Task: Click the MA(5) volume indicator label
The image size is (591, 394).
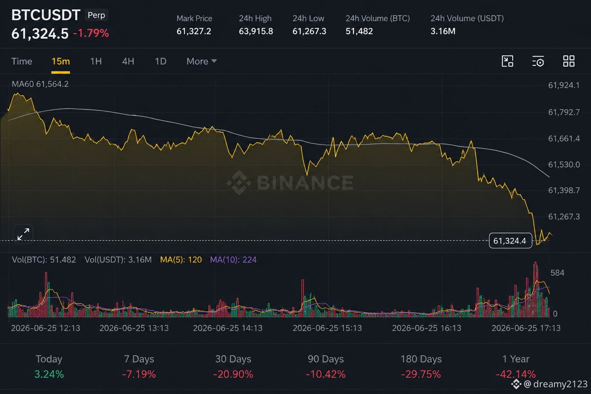Action: (181, 260)
